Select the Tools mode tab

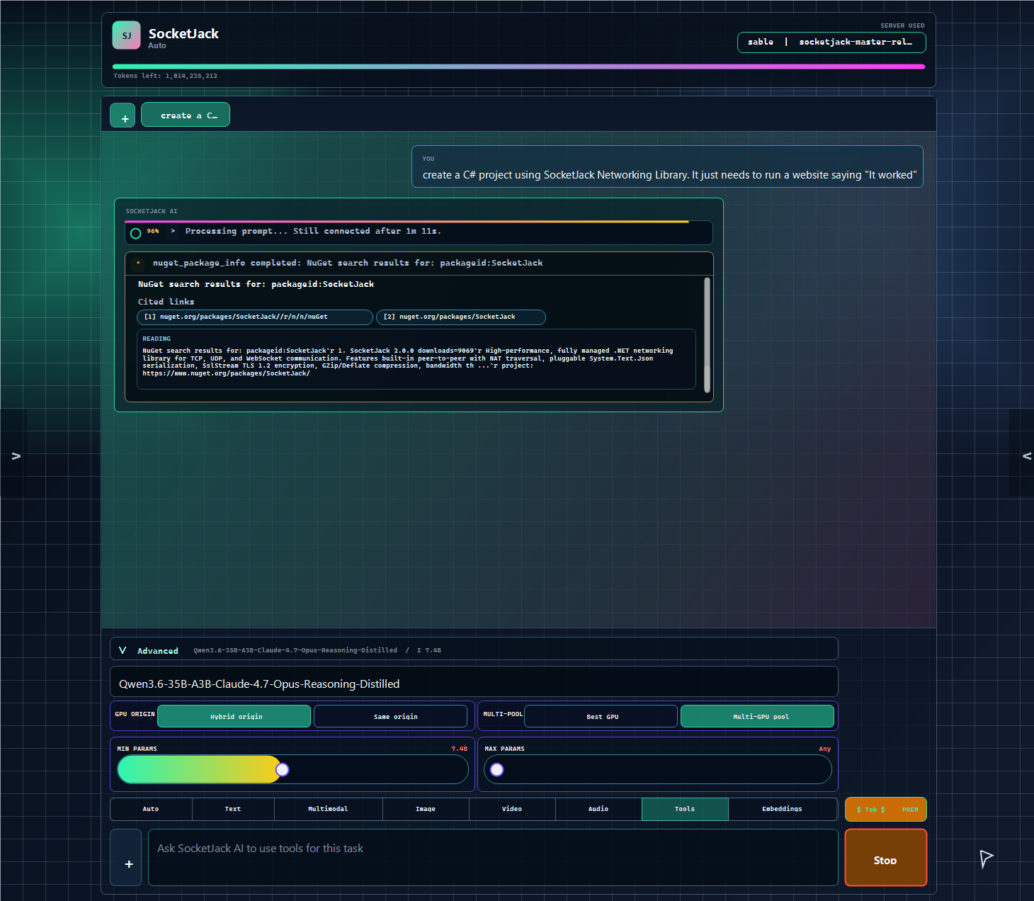[x=685, y=809]
